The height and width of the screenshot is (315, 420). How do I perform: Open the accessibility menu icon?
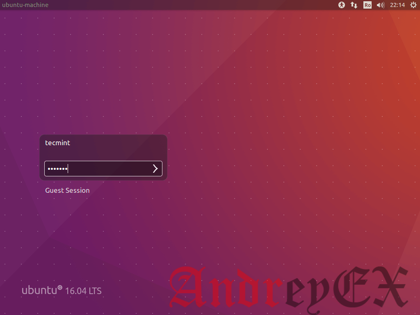pyautogui.click(x=342, y=5)
